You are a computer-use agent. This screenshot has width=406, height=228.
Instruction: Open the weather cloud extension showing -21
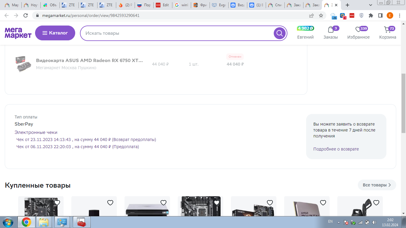(x=333, y=16)
